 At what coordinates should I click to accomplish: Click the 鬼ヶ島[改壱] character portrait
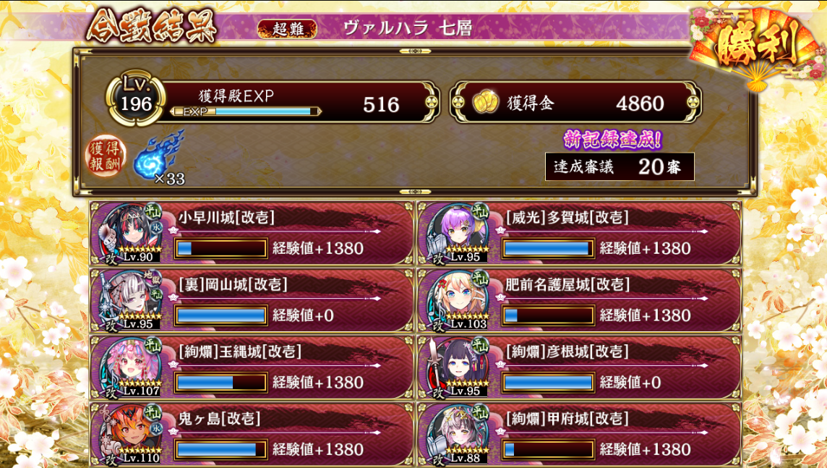(133, 434)
